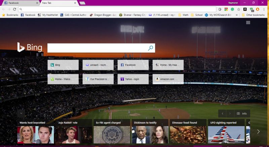
Task: Click the reload page icon
Action: tap(14, 9)
